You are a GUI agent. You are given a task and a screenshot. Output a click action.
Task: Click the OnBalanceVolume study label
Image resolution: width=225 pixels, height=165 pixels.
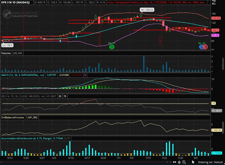pyautogui.click(x=13, y=117)
